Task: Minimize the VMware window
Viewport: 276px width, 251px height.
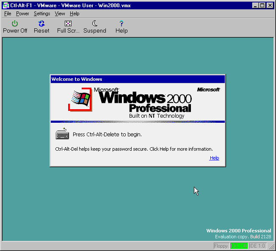Action: (x=255, y=6)
